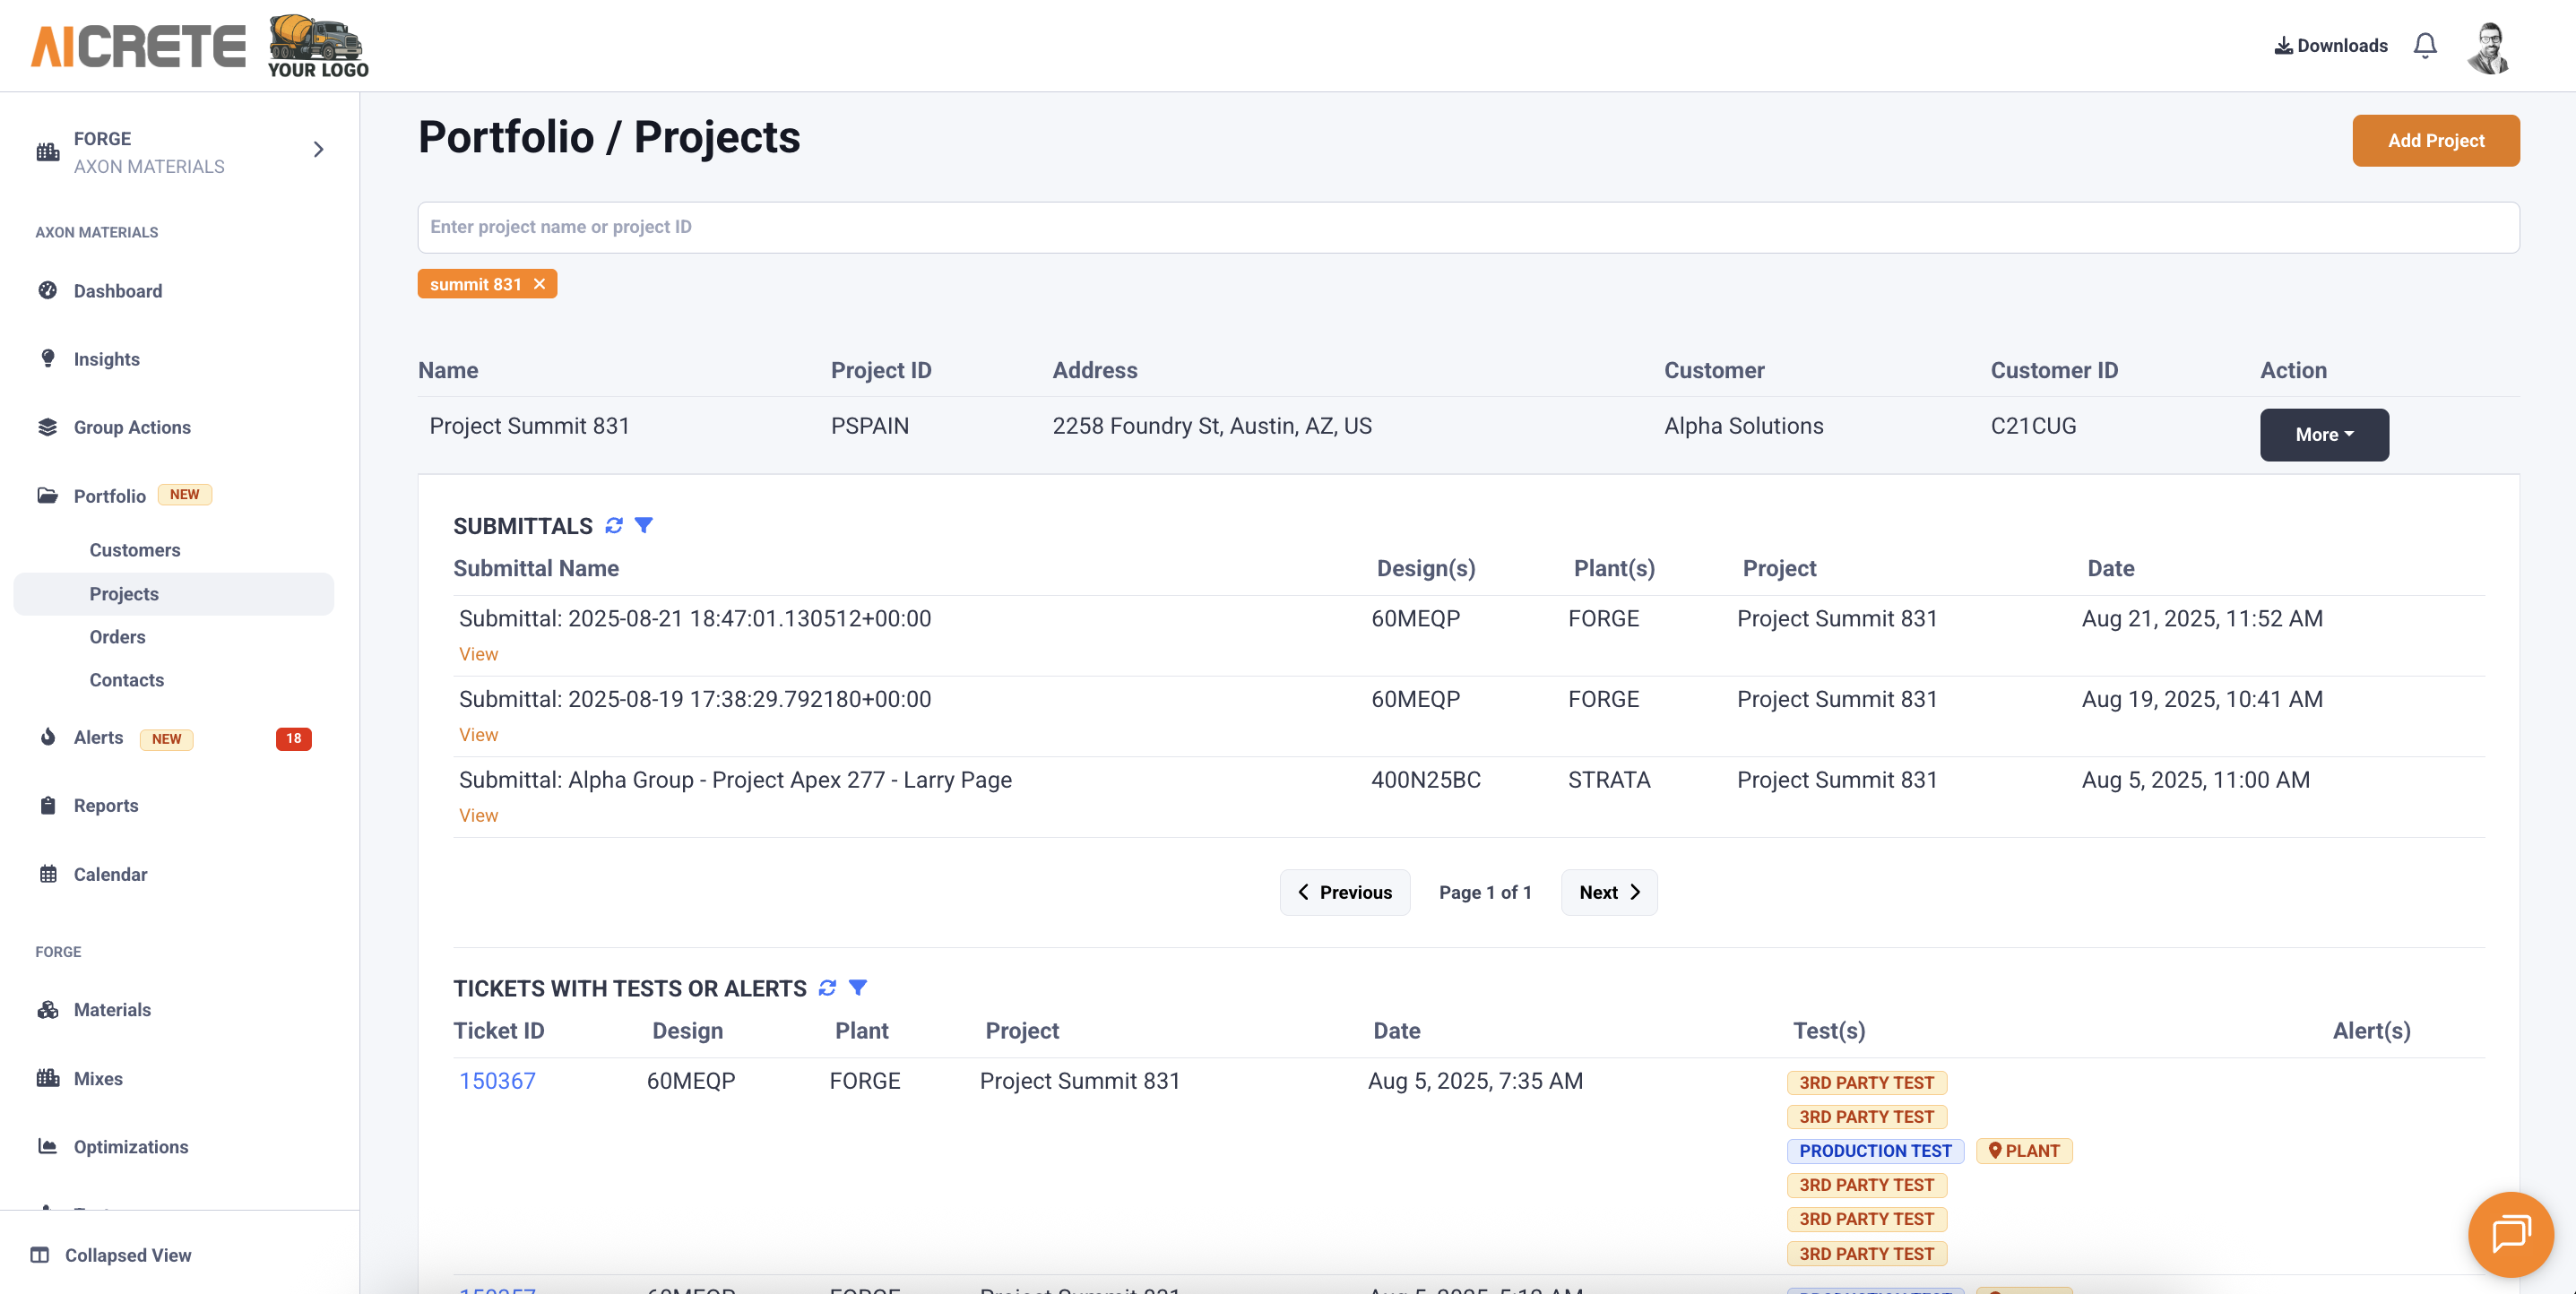
Task: Click the cement truck YOUR LOGO image
Action: [x=318, y=46]
